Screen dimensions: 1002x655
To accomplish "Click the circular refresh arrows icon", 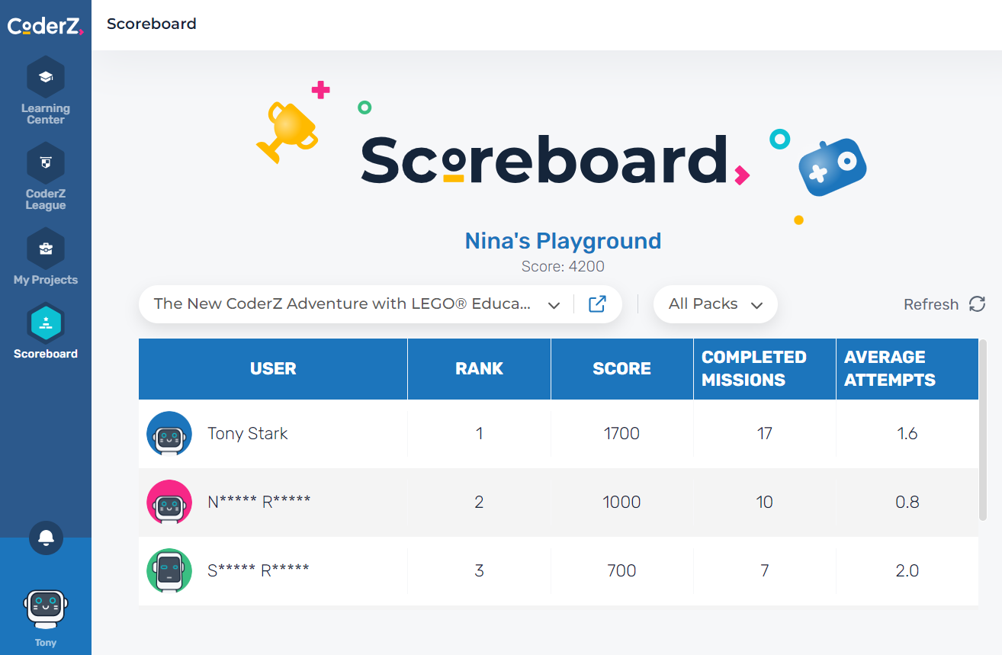I will (x=977, y=304).
